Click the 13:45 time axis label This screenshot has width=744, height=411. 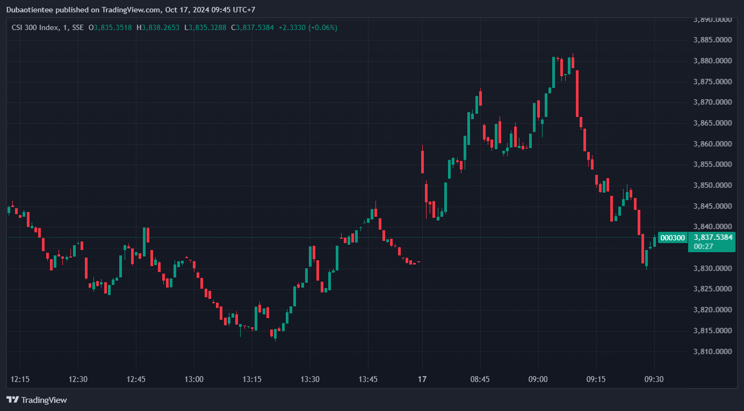(368, 379)
